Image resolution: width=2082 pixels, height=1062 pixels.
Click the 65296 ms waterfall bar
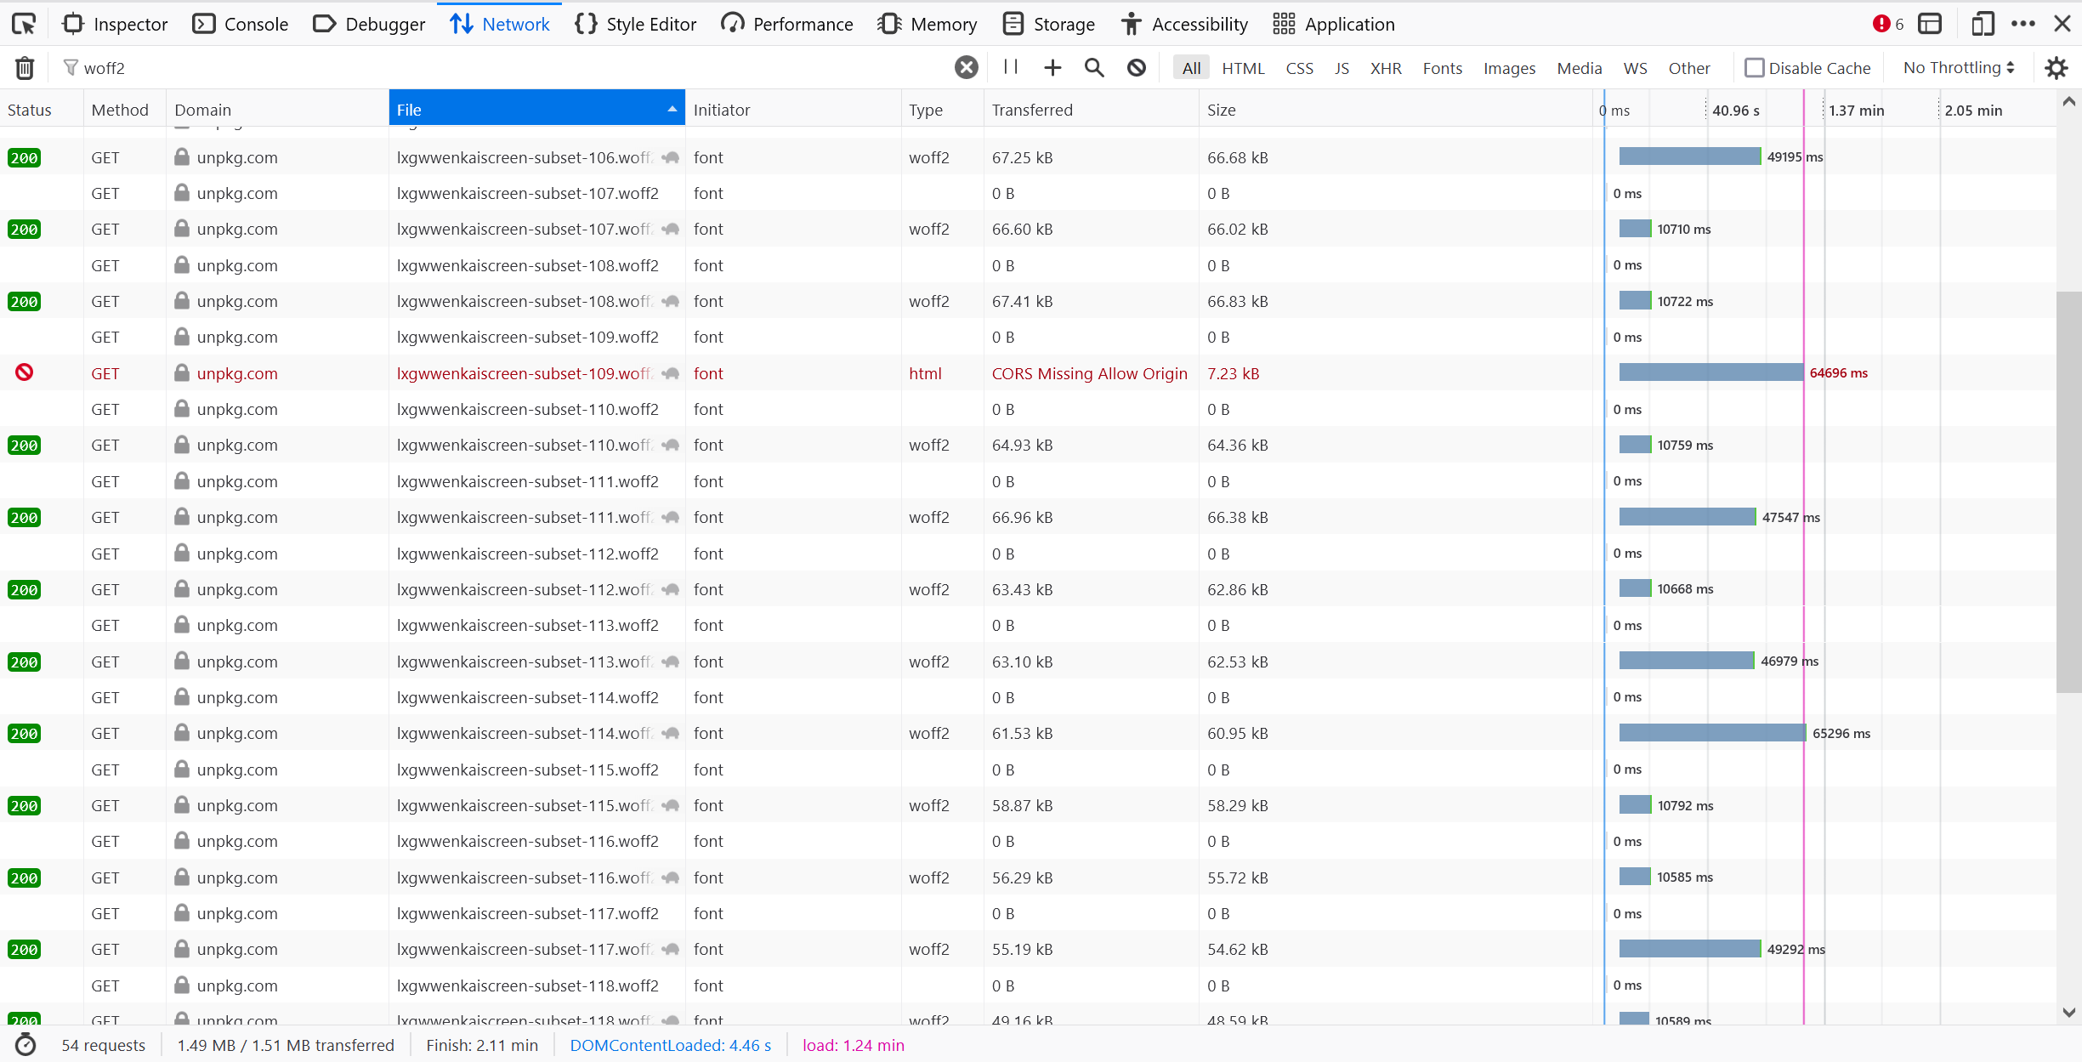click(1712, 733)
